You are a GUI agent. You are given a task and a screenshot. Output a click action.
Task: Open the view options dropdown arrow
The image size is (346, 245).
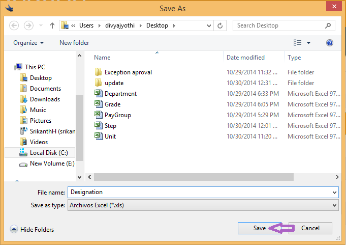308,43
